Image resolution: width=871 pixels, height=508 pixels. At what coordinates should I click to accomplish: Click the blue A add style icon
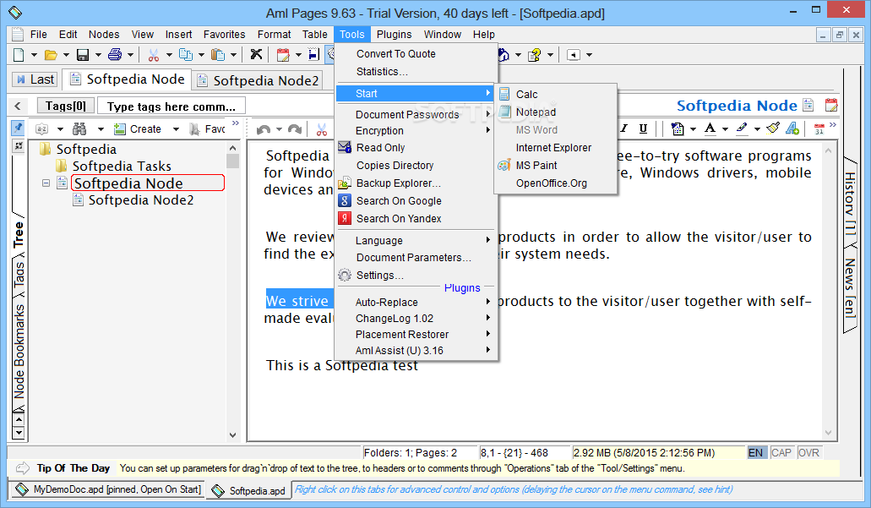point(792,129)
